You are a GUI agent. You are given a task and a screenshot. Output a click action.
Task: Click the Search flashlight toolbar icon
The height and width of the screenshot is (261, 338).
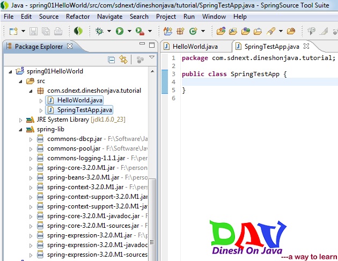tap(271, 32)
